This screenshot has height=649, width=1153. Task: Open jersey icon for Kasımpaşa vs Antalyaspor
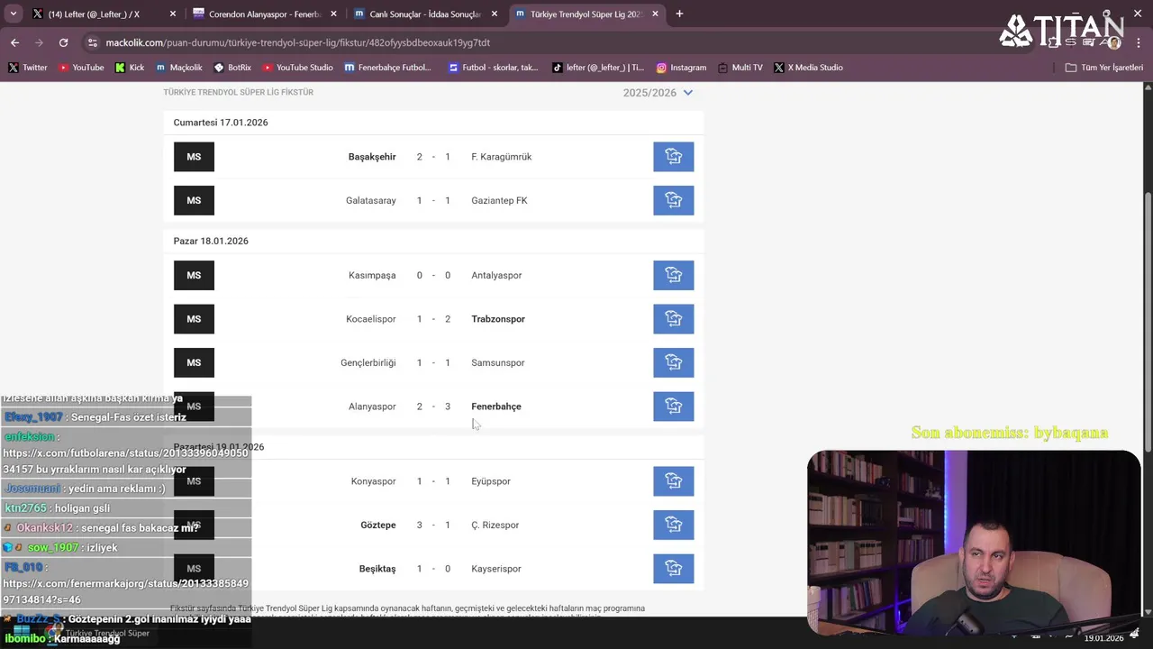click(x=673, y=275)
